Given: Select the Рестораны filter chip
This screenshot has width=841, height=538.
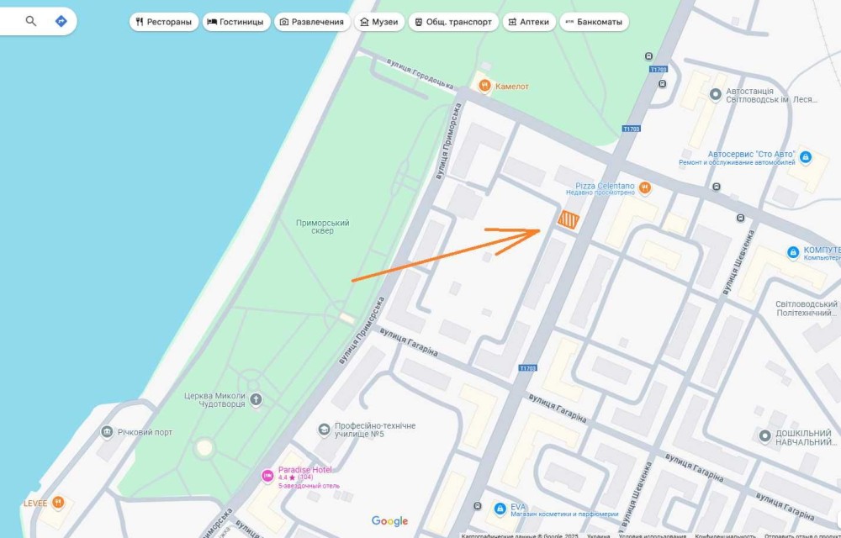Looking at the screenshot, I should click(164, 22).
